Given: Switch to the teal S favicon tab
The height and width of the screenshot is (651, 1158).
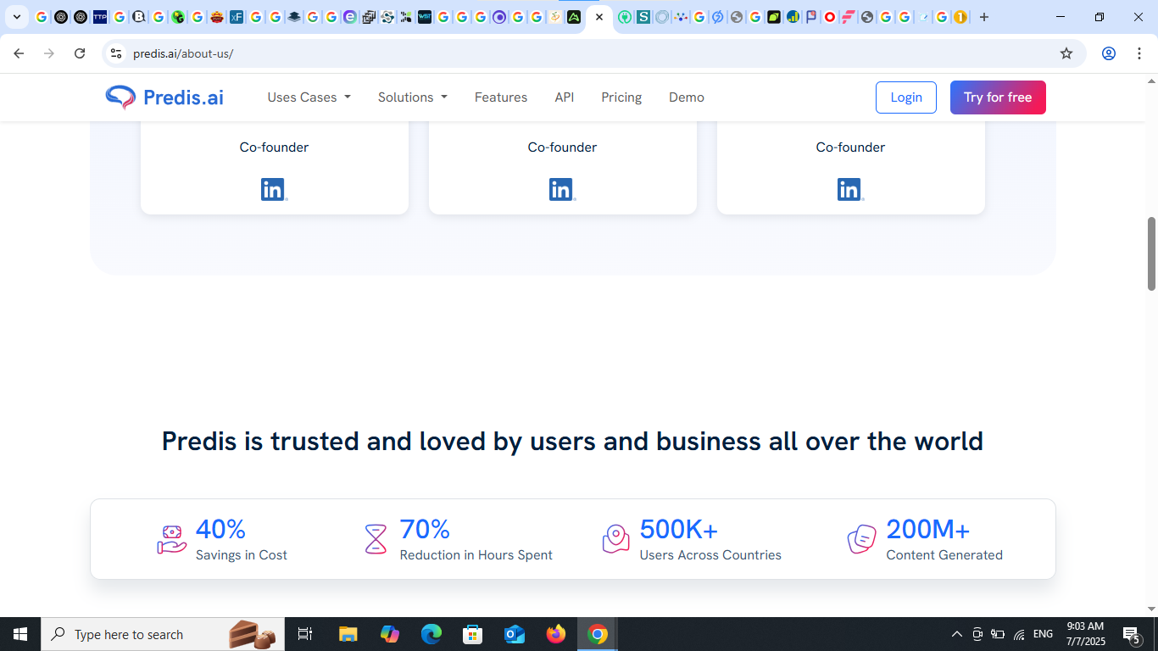Looking at the screenshot, I should click(x=643, y=17).
